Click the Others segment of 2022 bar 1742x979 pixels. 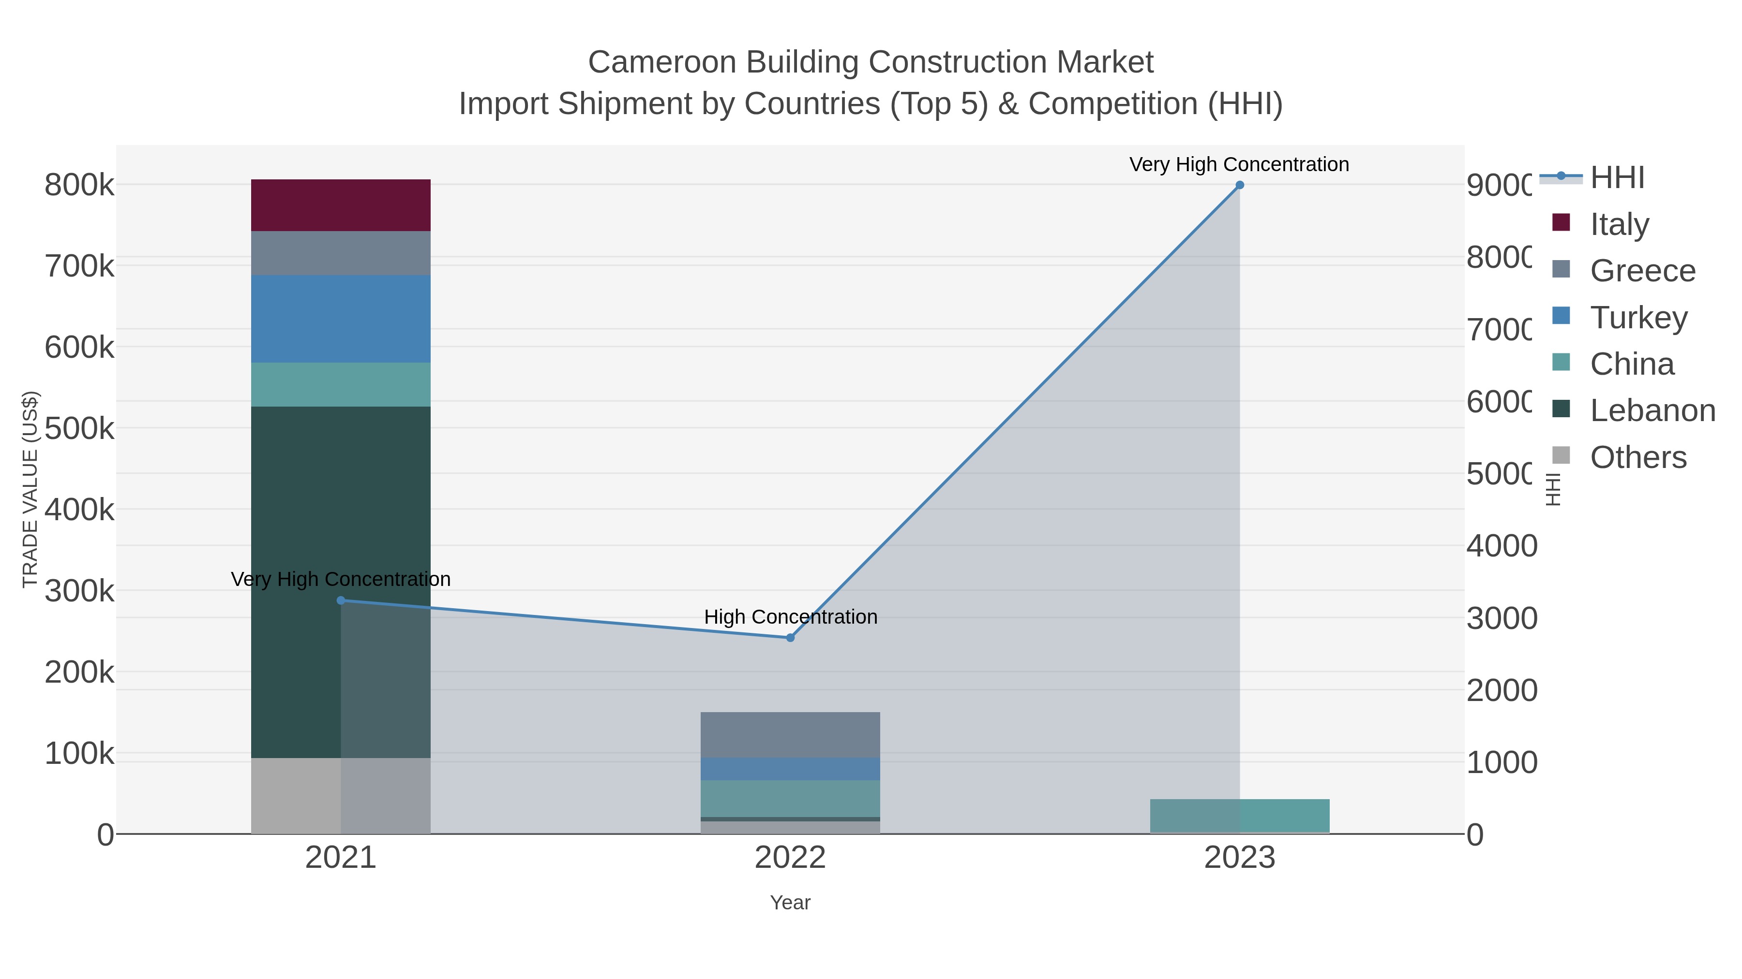[x=791, y=828]
